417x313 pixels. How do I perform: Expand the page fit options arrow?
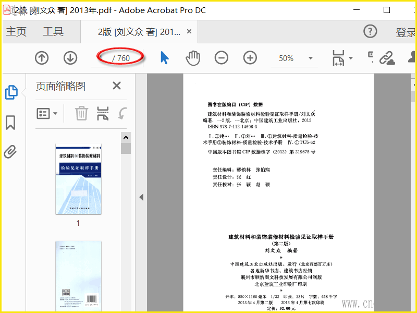point(351,58)
